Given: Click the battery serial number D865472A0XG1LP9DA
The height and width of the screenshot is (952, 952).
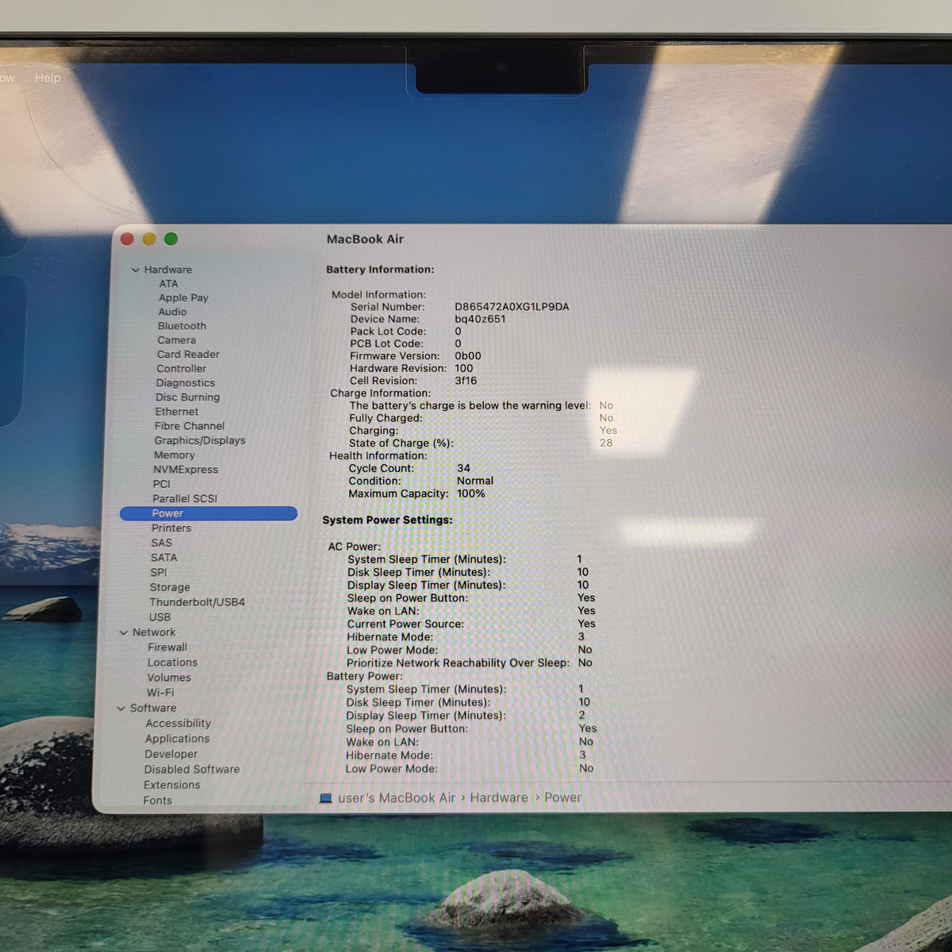Looking at the screenshot, I should tap(512, 307).
